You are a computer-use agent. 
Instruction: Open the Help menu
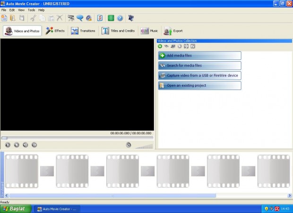click(x=41, y=10)
